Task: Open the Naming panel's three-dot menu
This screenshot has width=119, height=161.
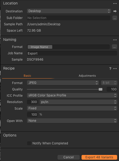Action: (x=115, y=40)
